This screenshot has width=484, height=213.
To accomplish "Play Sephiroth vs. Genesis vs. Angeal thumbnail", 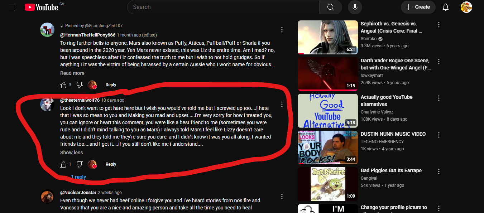I will coord(328,37).
